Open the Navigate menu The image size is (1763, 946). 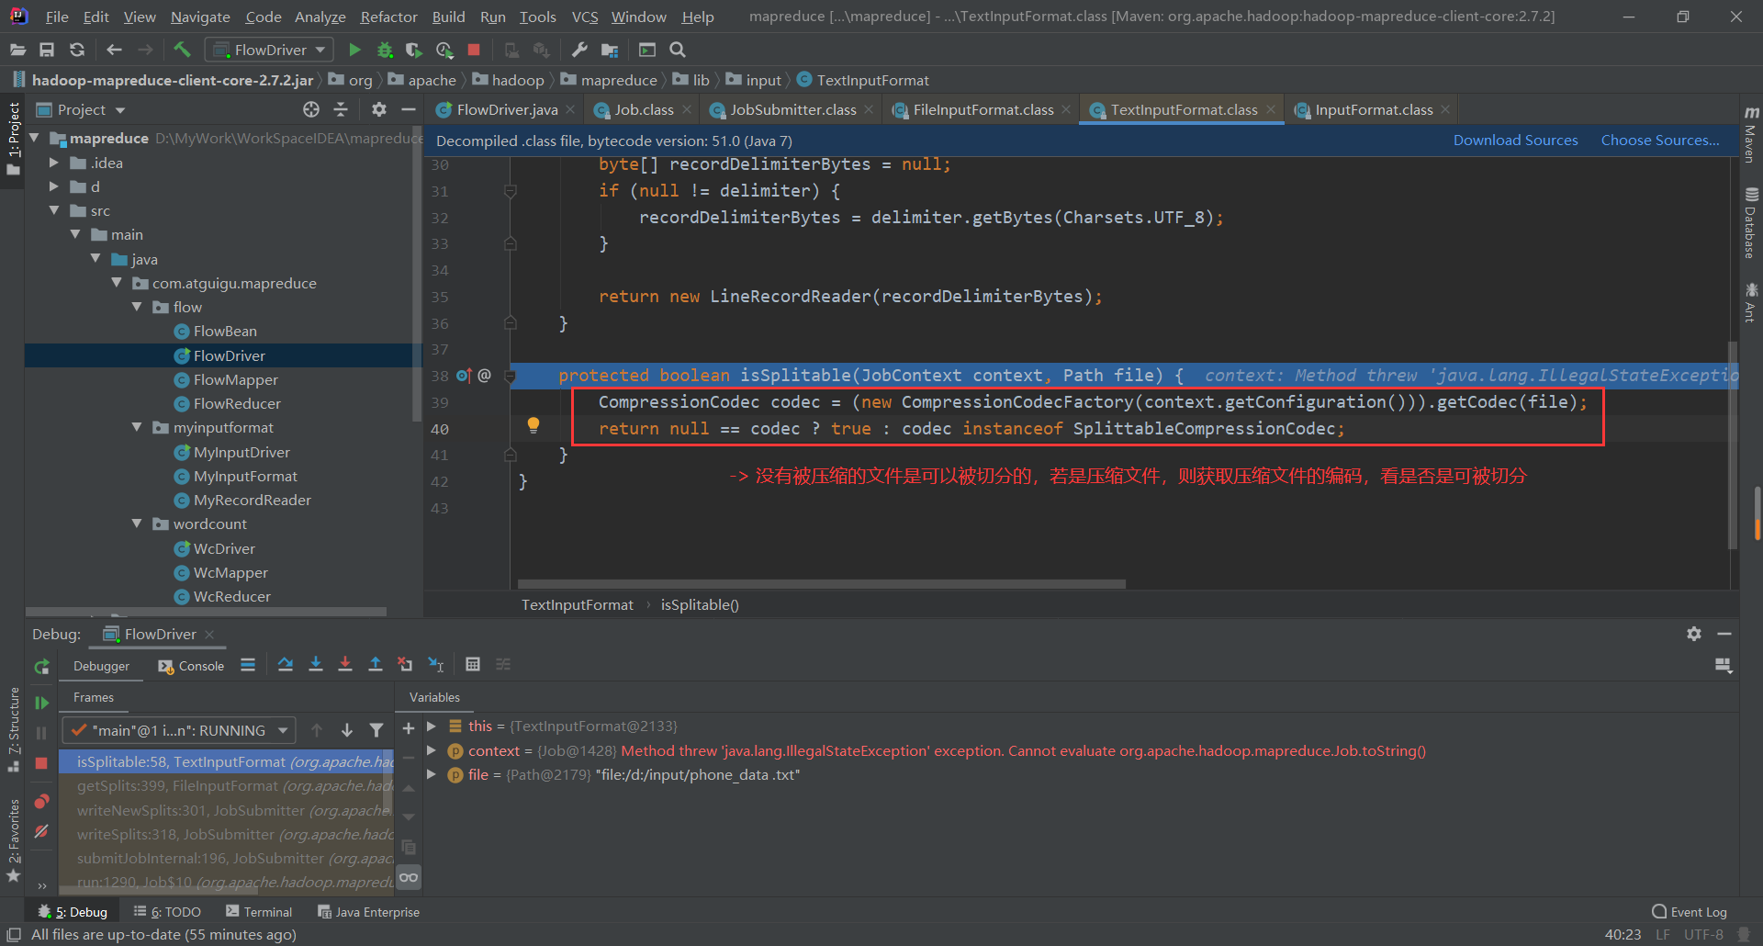click(x=200, y=17)
